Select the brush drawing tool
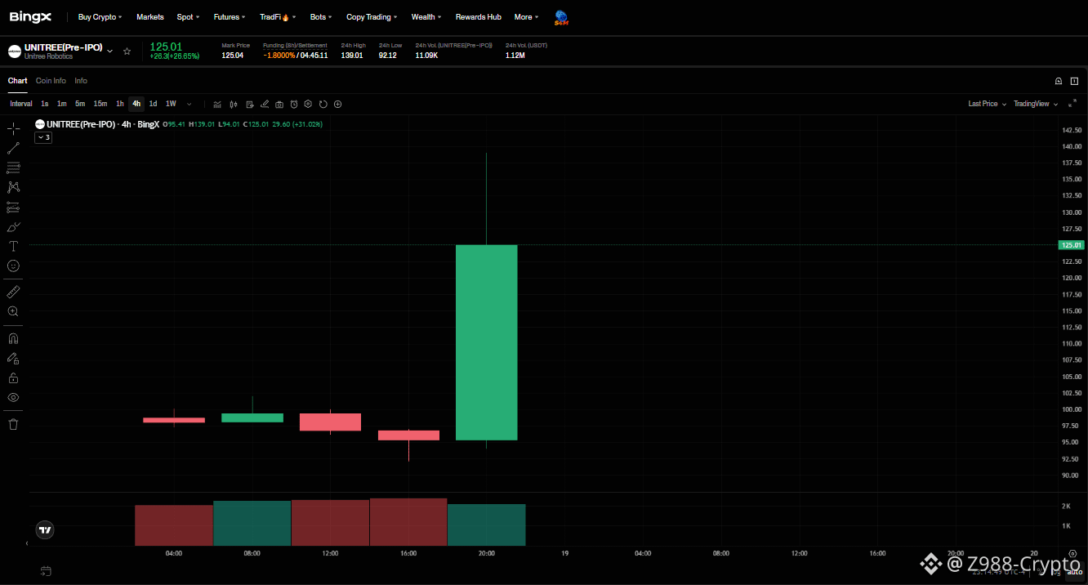This screenshot has width=1088, height=585. [x=13, y=226]
